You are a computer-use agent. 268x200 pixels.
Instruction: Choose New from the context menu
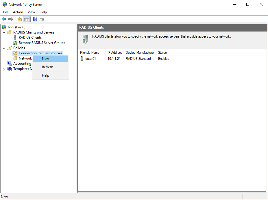coord(45,58)
